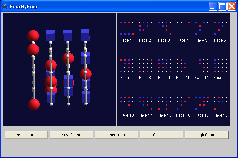Minimize the FourByFour window
238x158 pixels.
coord(213,6)
